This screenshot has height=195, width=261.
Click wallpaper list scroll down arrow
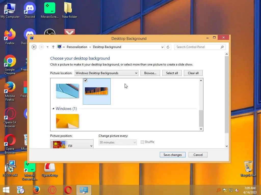201,129
